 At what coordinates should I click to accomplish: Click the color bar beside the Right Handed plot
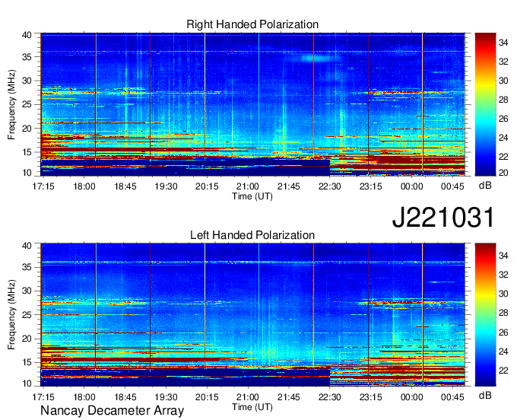coord(485,104)
